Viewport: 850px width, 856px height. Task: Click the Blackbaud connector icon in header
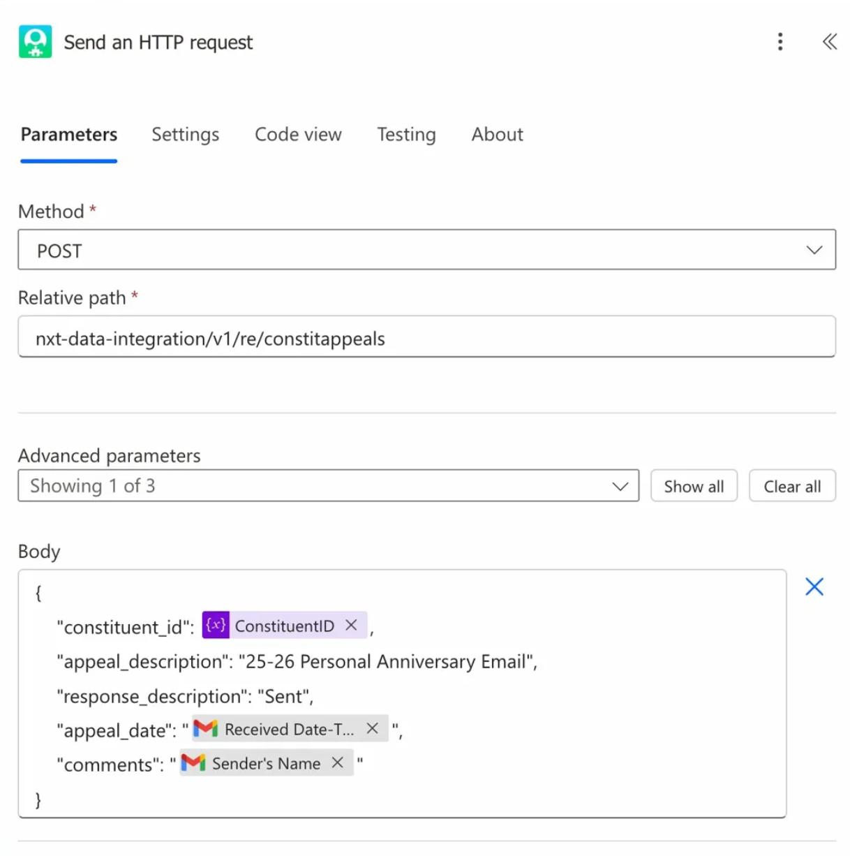click(35, 42)
